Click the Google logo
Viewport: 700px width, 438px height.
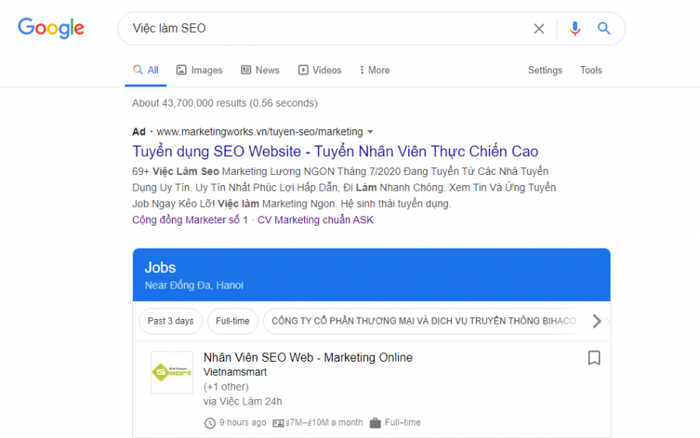(x=51, y=28)
